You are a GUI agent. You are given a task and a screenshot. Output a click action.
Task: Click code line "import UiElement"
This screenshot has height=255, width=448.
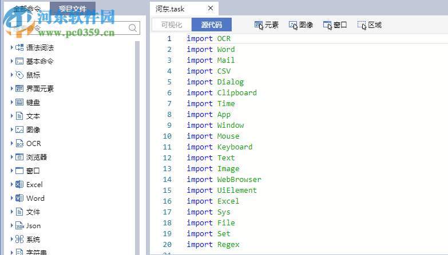coord(222,190)
